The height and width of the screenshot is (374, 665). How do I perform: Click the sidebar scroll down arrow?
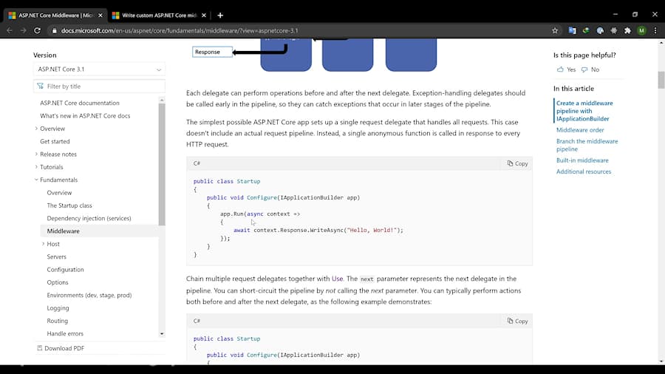click(162, 334)
